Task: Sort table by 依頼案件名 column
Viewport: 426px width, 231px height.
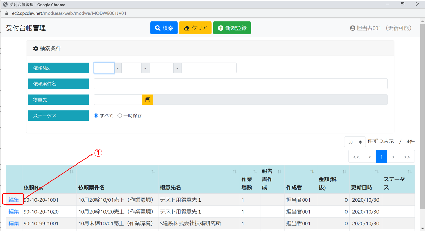Action: [153, 172]
